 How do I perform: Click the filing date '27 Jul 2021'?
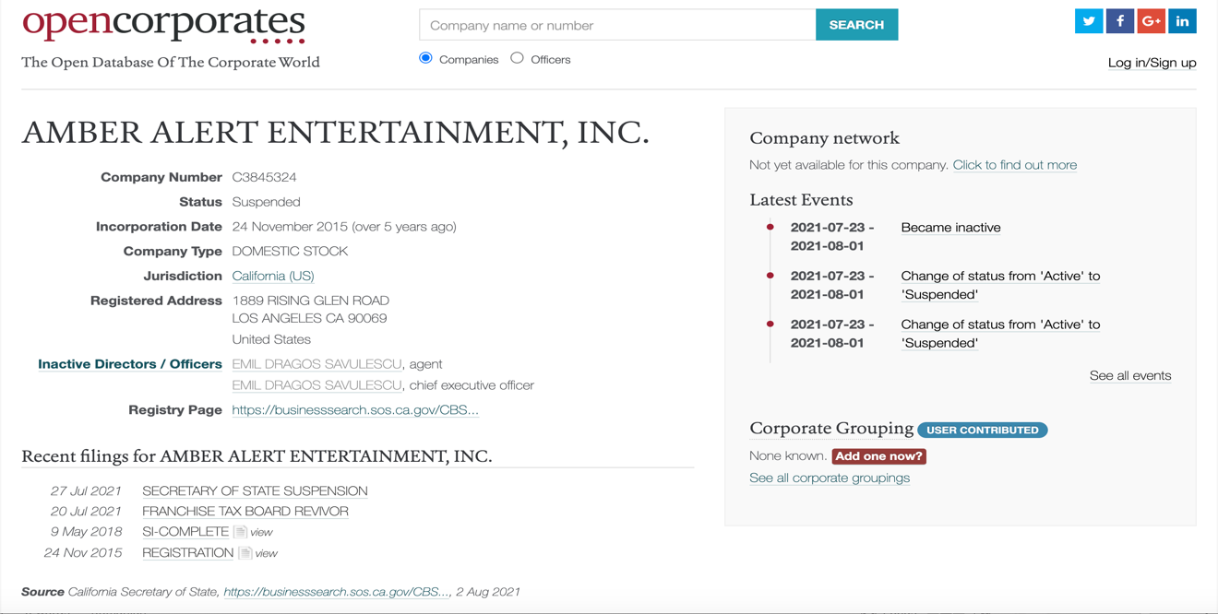[86, 491]
